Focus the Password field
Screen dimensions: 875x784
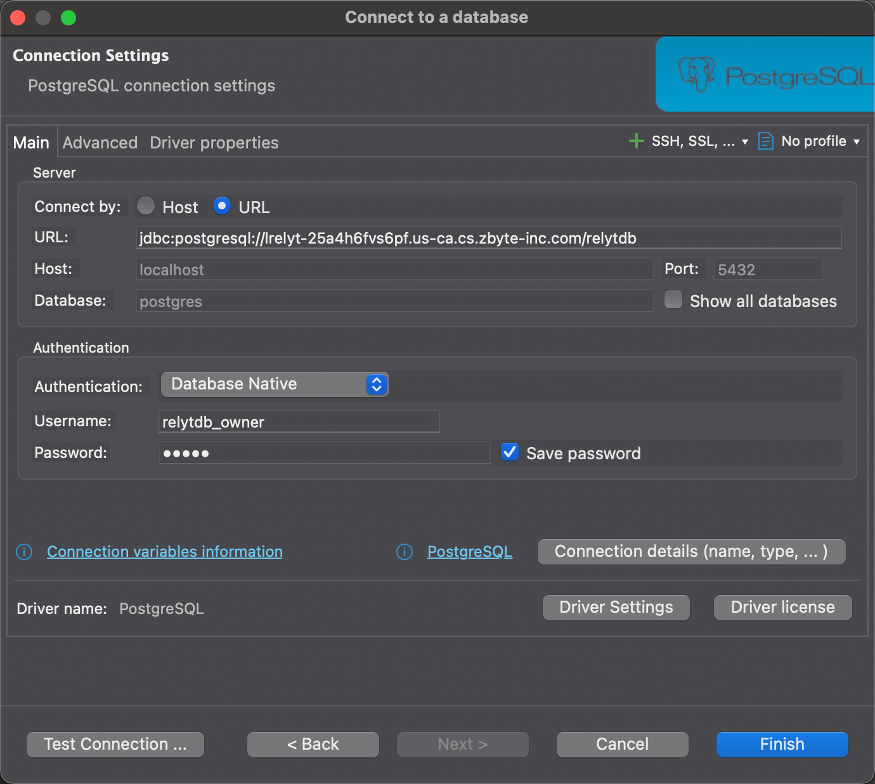tap(324, 454)
